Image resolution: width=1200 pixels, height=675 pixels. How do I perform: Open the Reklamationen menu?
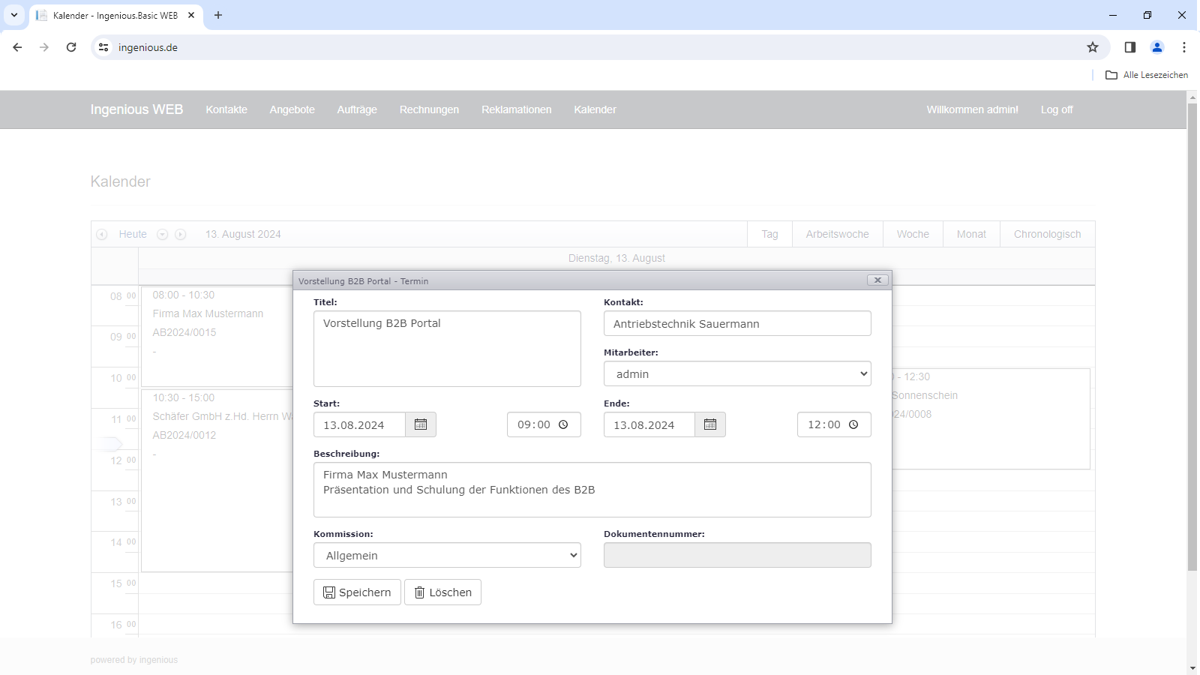517,109
